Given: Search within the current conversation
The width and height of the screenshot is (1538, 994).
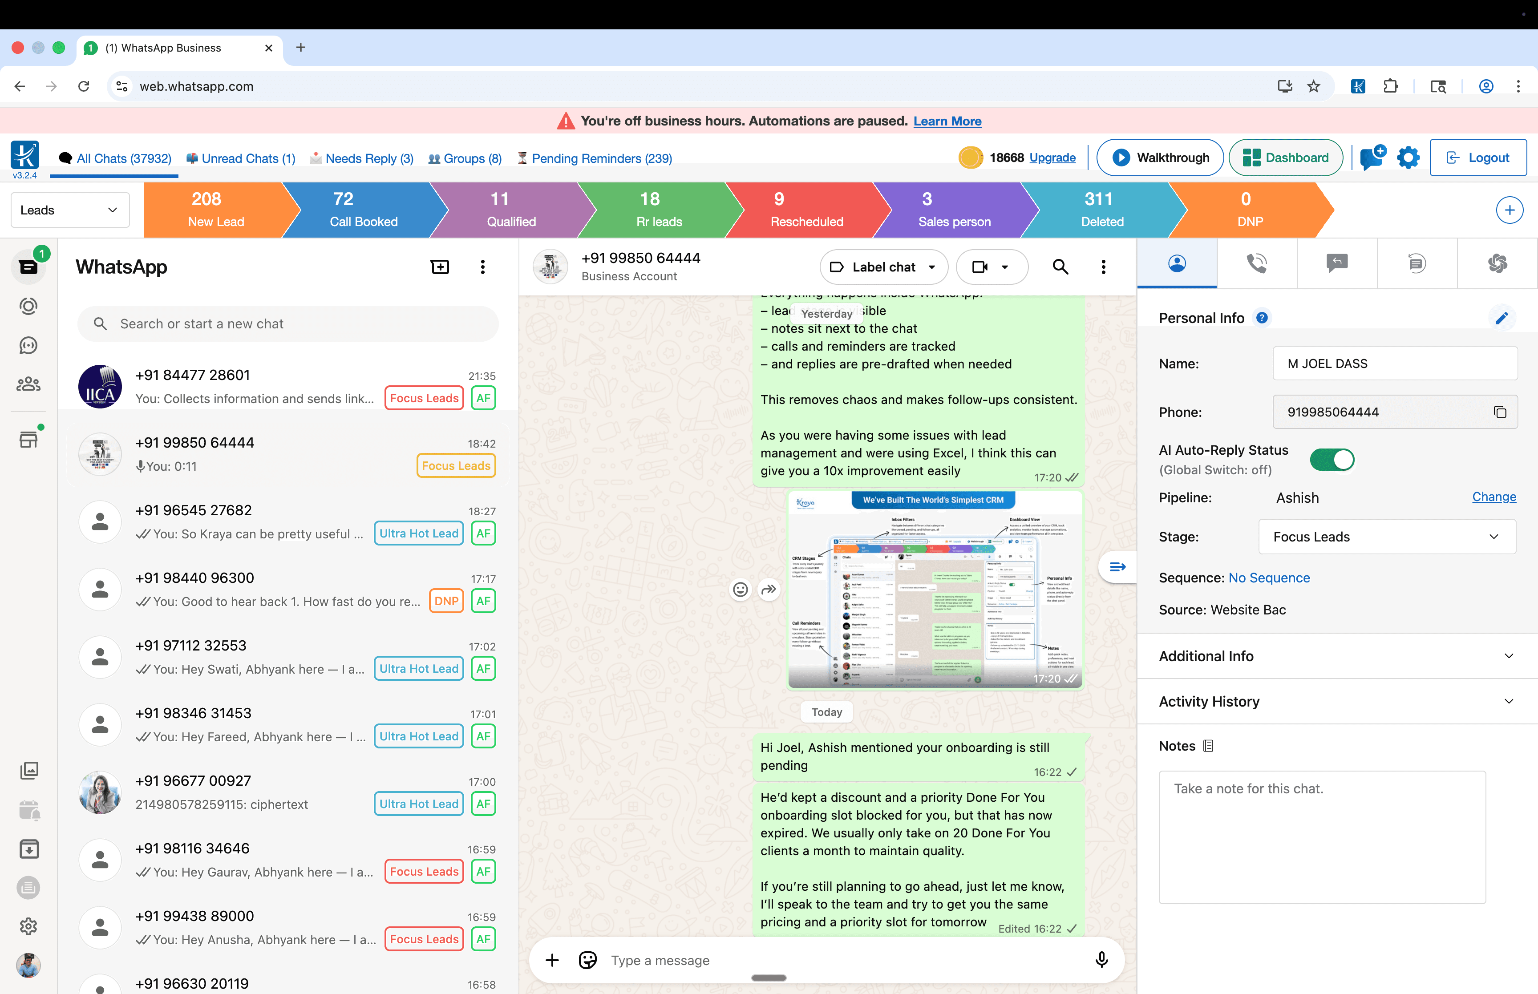Looking at the screenshot, I should pyautogui.click(x=1060, y=267).
